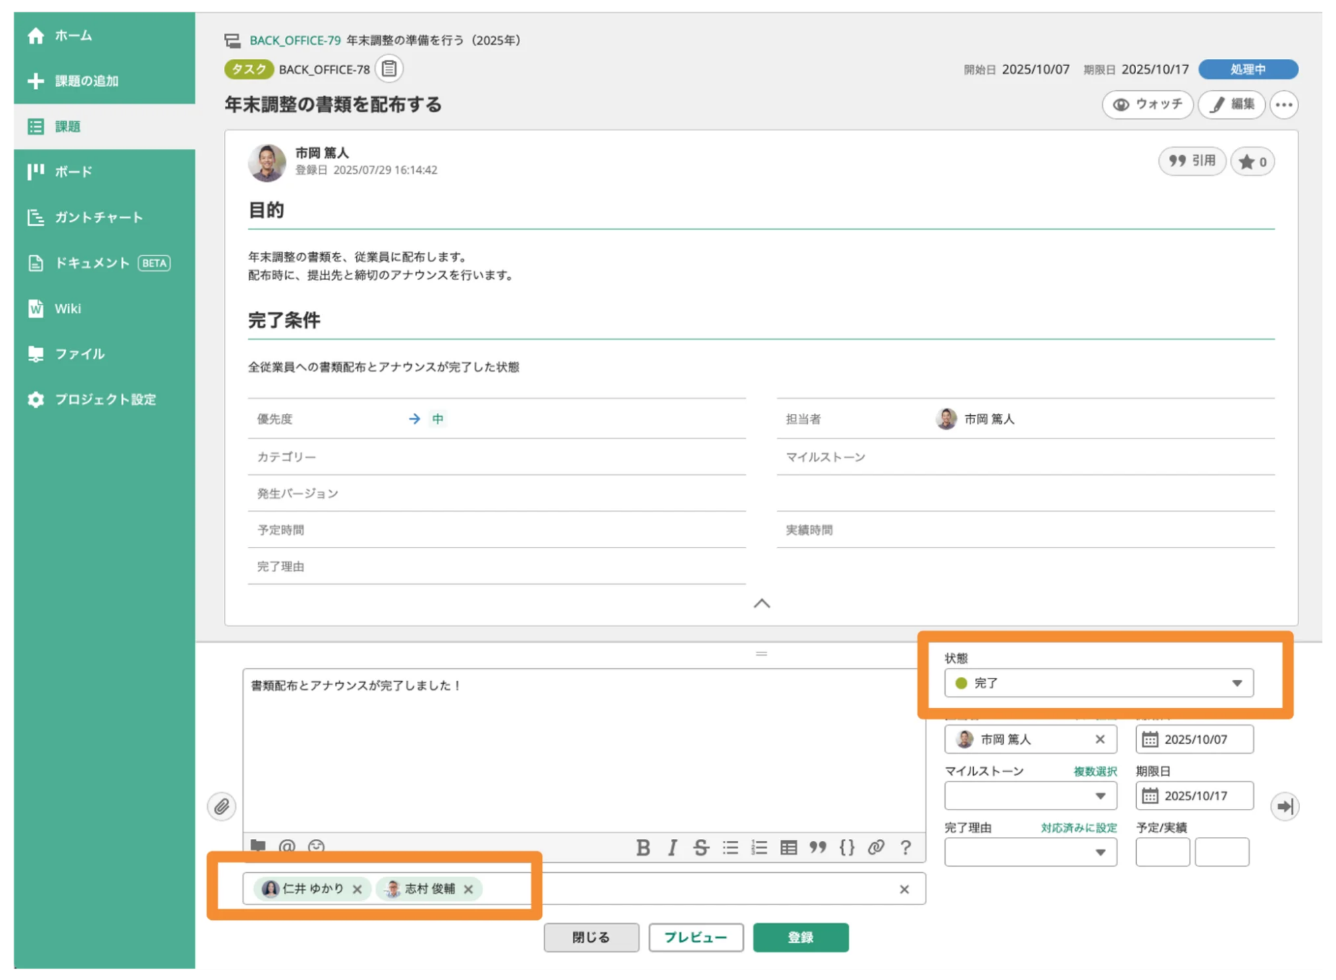Click the attachment paperclip icon
Screen dimensions: 1336x980
coord(222,806)
